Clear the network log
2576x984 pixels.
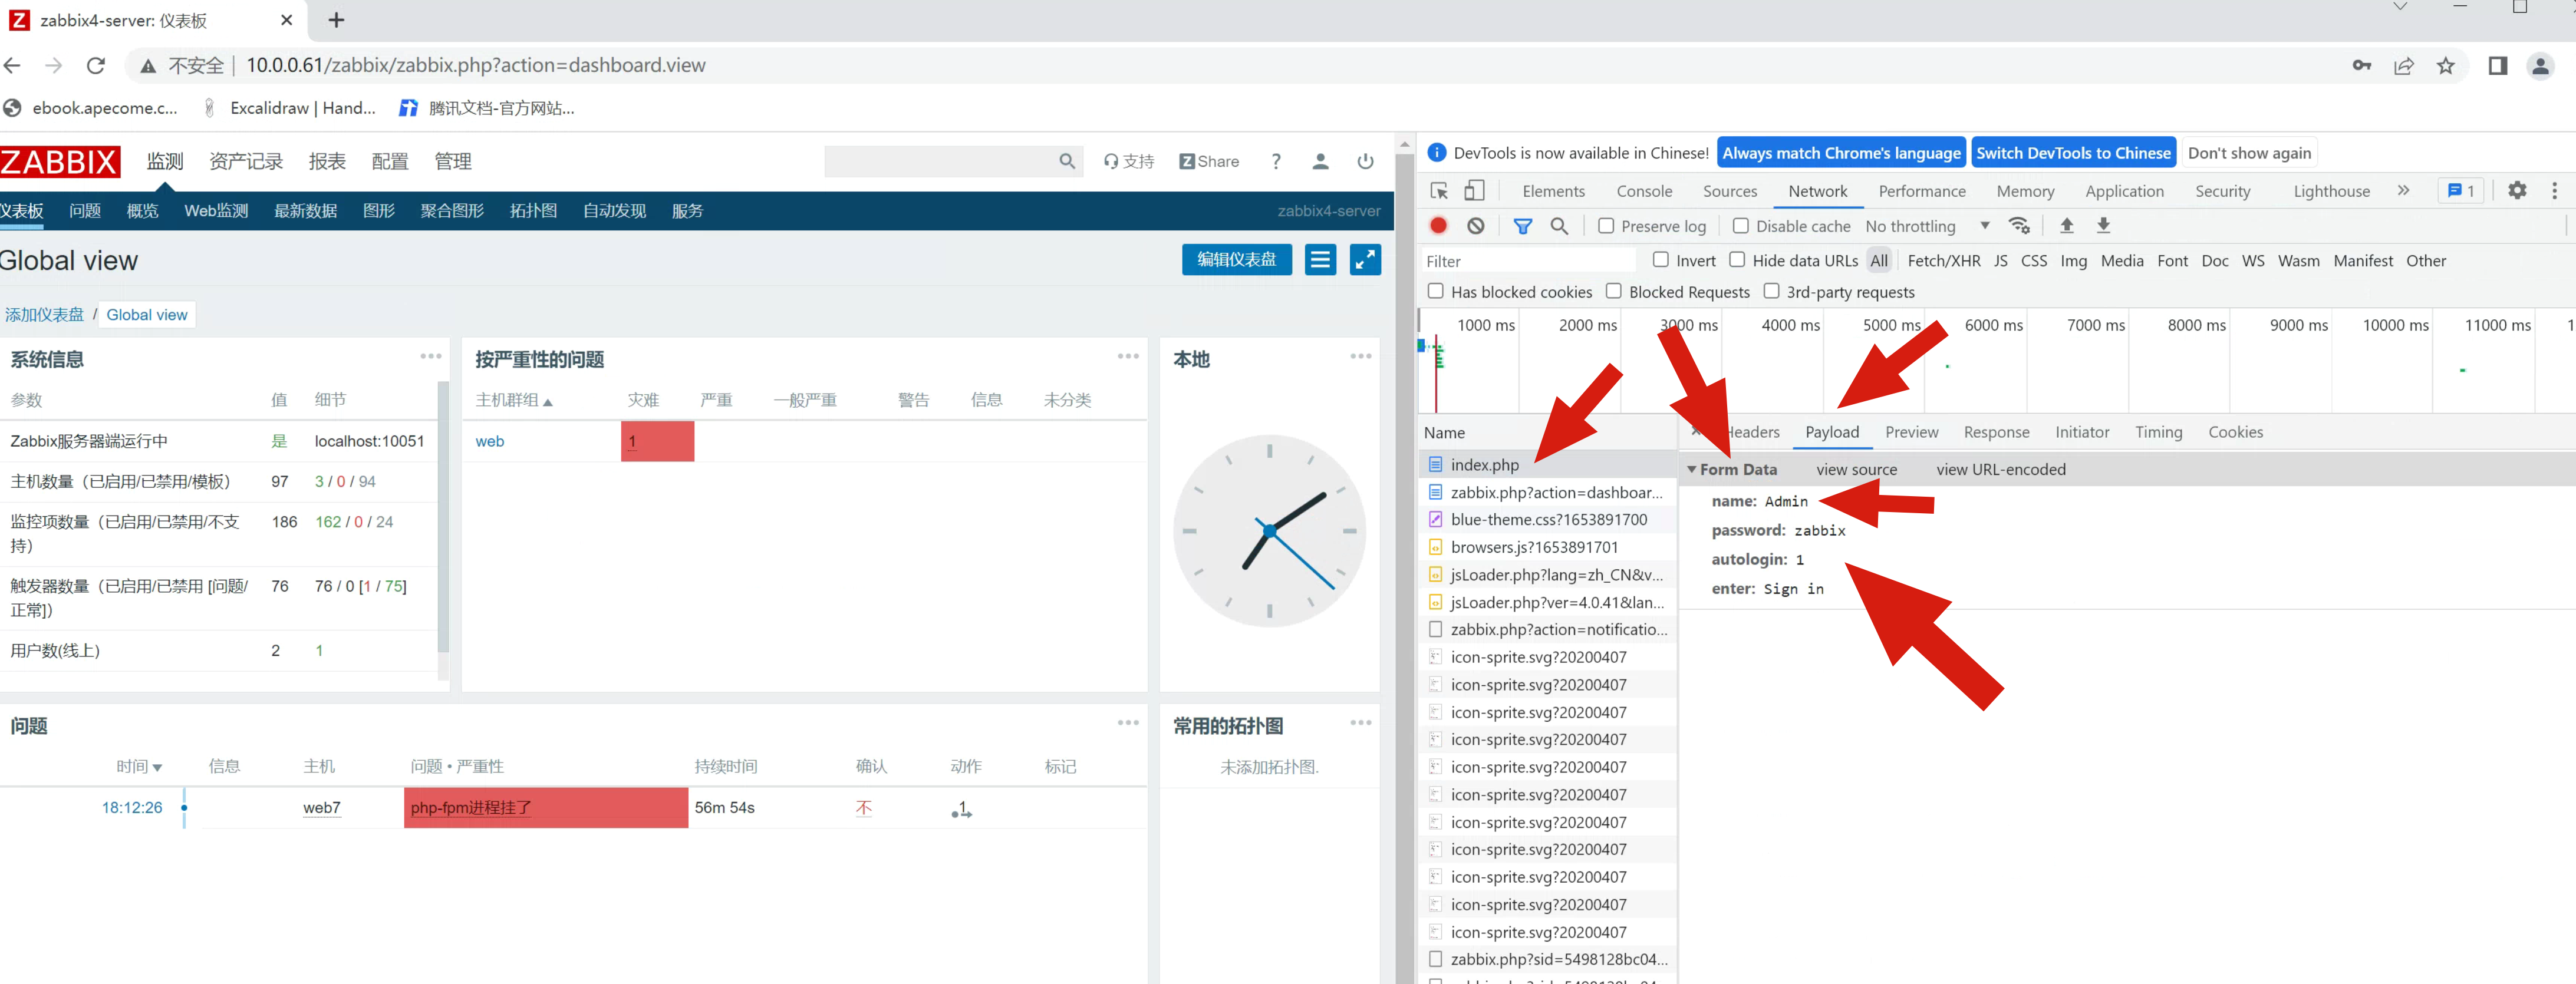[1475, 226]
